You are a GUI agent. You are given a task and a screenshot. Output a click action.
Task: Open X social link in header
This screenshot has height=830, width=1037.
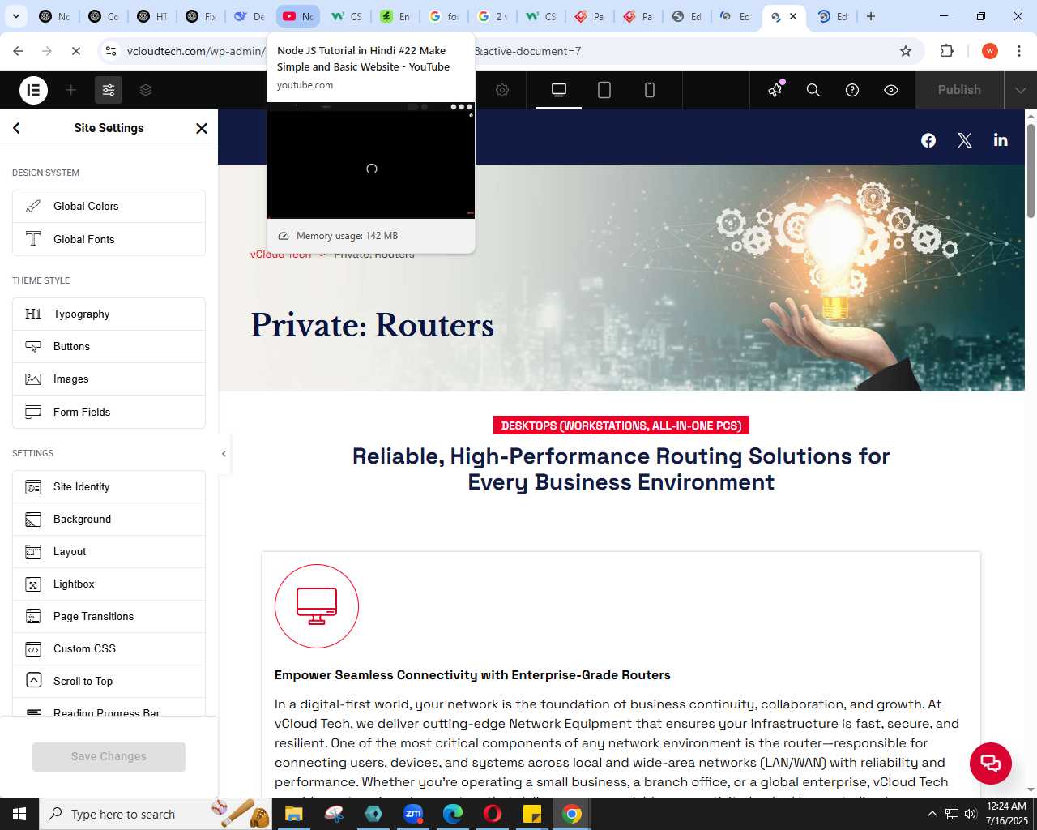(965, 140)
